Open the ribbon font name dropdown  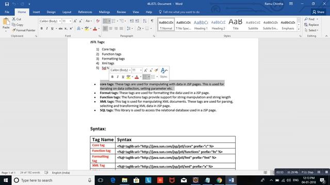click(60, 21)
